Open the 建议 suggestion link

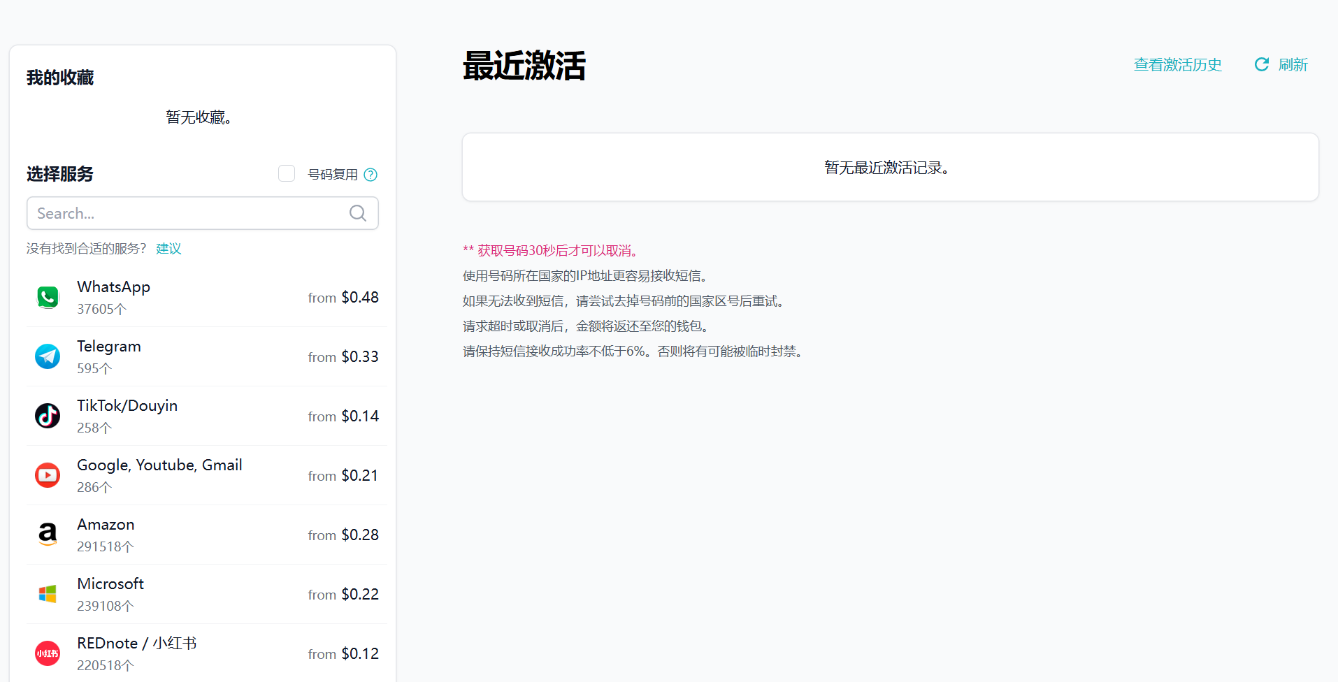[168, 249]
